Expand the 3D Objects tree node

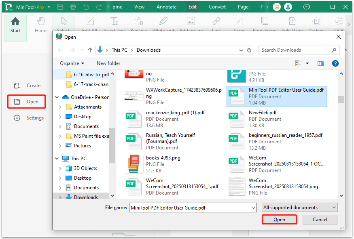[60, 168]
